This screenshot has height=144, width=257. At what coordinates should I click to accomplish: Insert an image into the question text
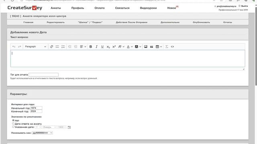point(146,47)
